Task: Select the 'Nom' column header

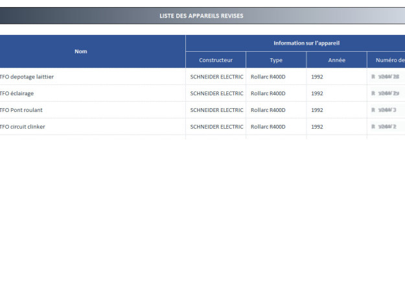Action: [80, 51]
